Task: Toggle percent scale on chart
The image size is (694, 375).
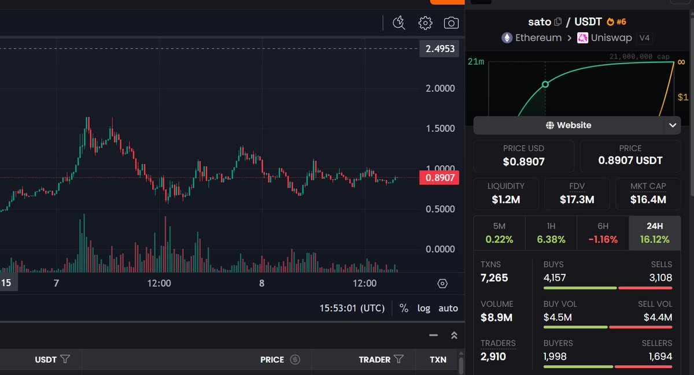Action: tap(404, 308)
